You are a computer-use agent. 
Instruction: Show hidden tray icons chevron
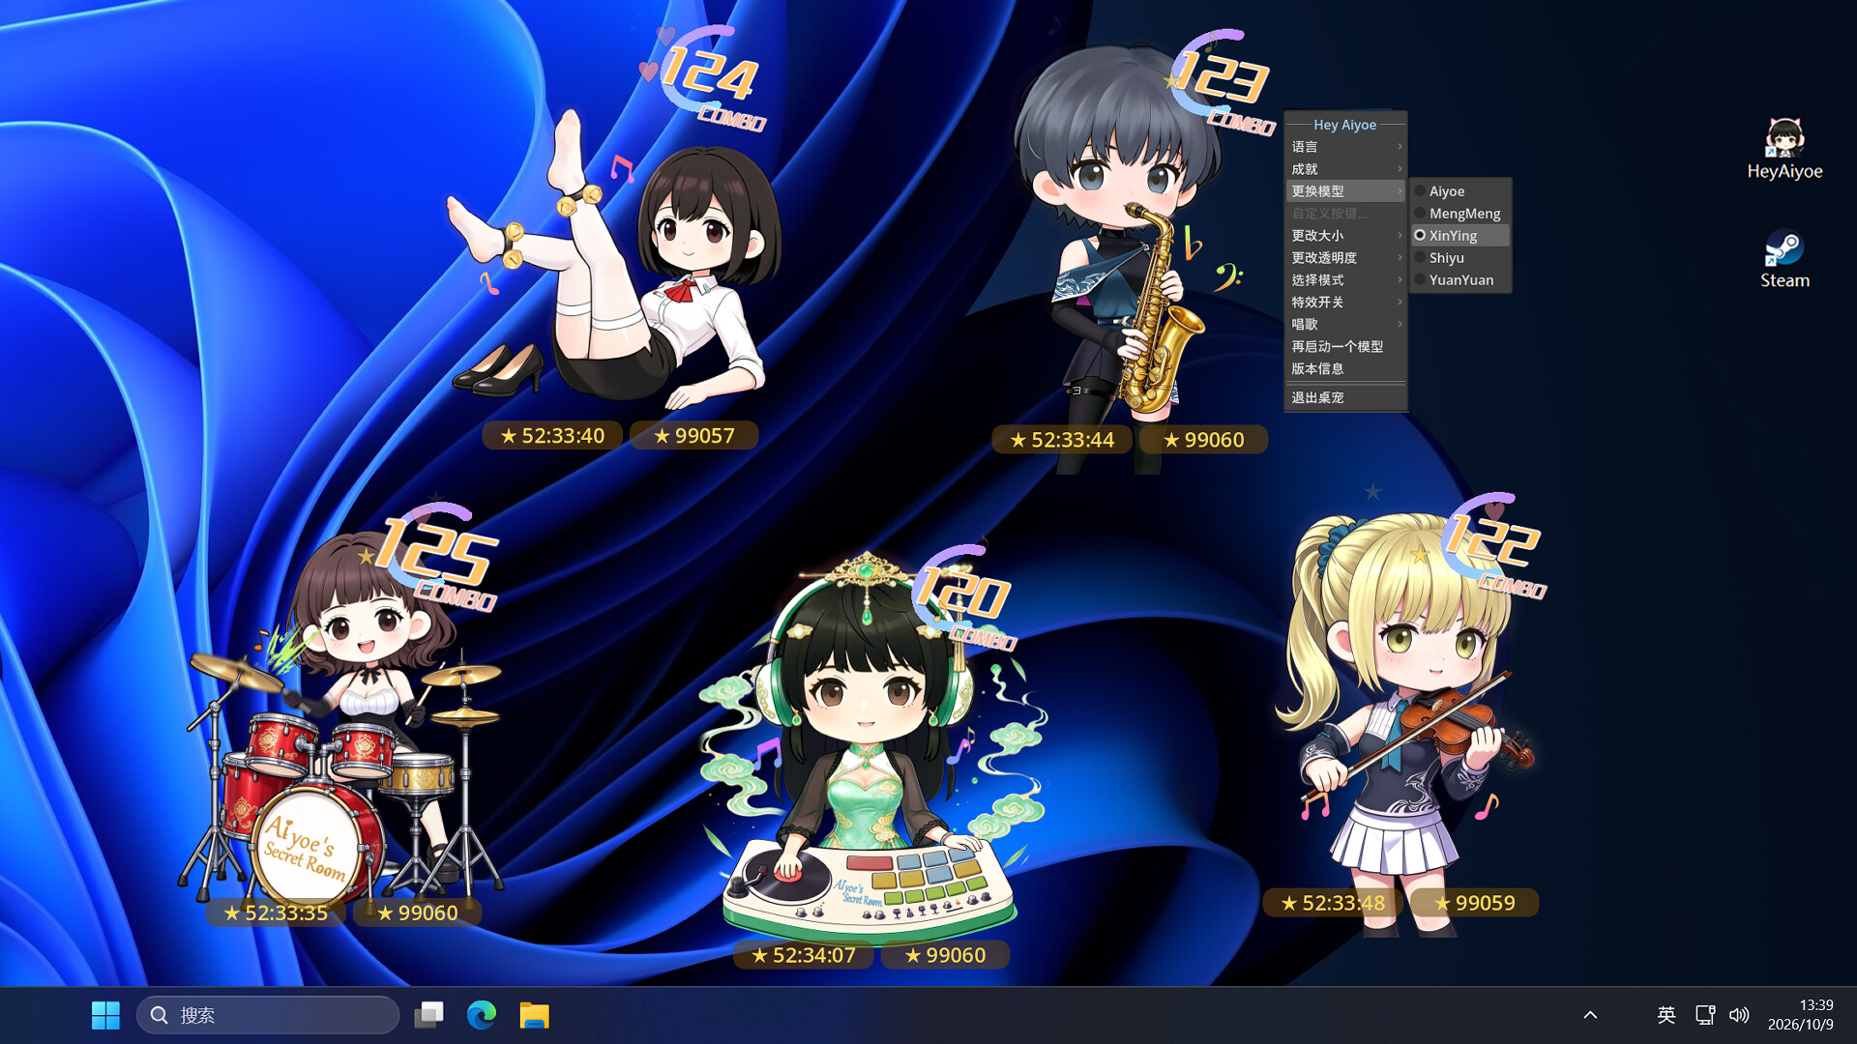click(x=1590, y=1015)
